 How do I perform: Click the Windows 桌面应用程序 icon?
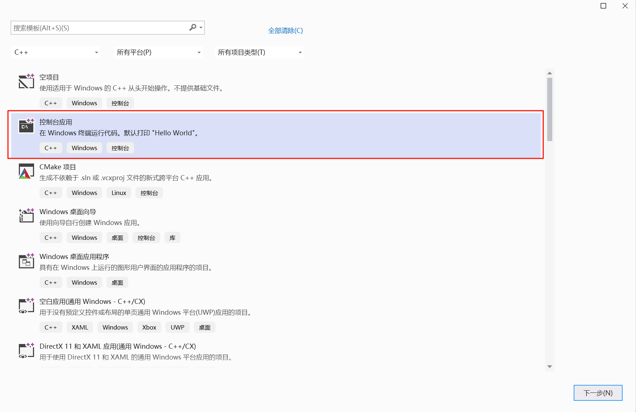point(26,261)
